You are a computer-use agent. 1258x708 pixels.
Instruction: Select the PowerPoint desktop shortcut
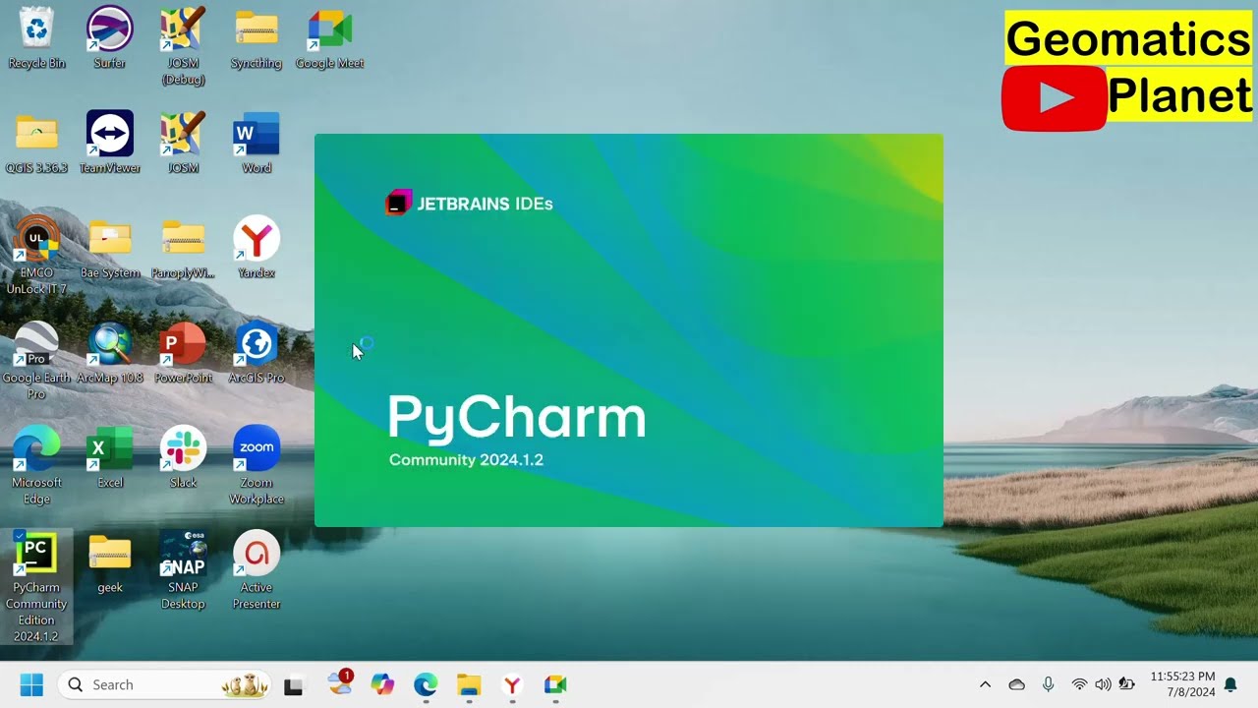(x=183, y=352)
